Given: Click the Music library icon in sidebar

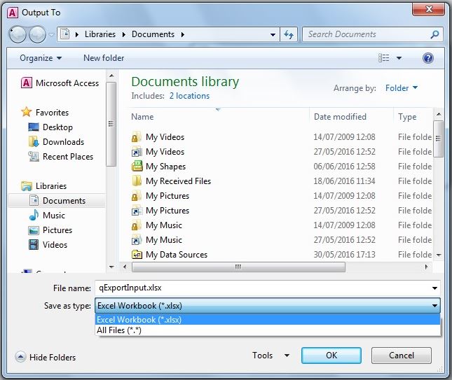Looking at the screenshot, I should 34,216.
